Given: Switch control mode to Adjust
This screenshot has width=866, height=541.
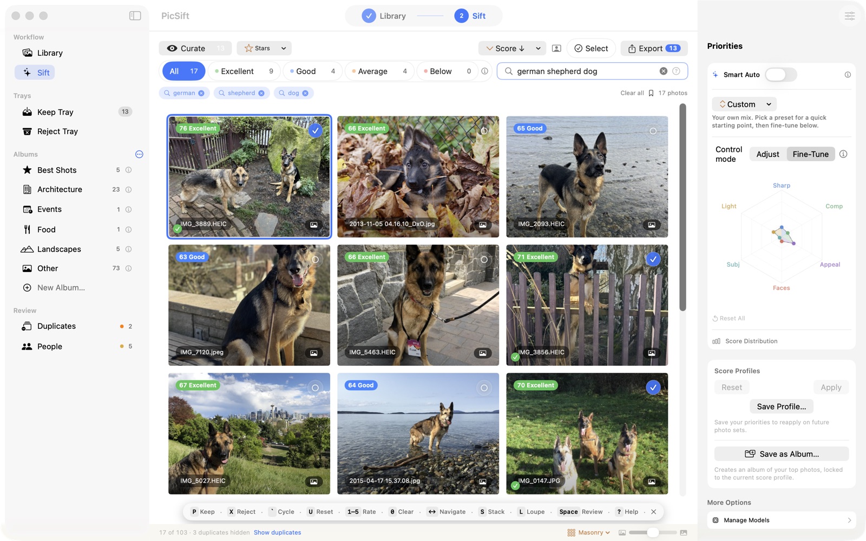Looking at the screenshot, I should coord(767,154).
